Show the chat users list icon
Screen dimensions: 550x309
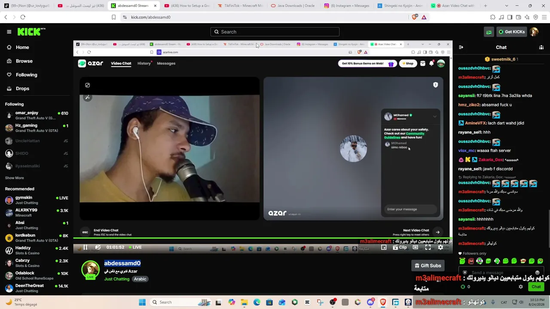[541, 47]
